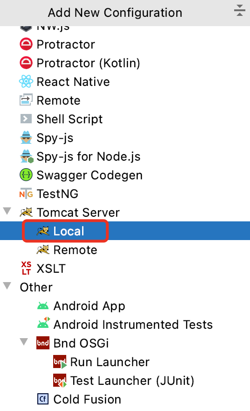Select the Shell Script terminal icon
Screen dimensions: 250x411
pyautogui.click(x=26, y=119)
